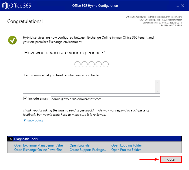Open Exchange Online PowerShell link

pyautogui.click(x=39, y=150)
